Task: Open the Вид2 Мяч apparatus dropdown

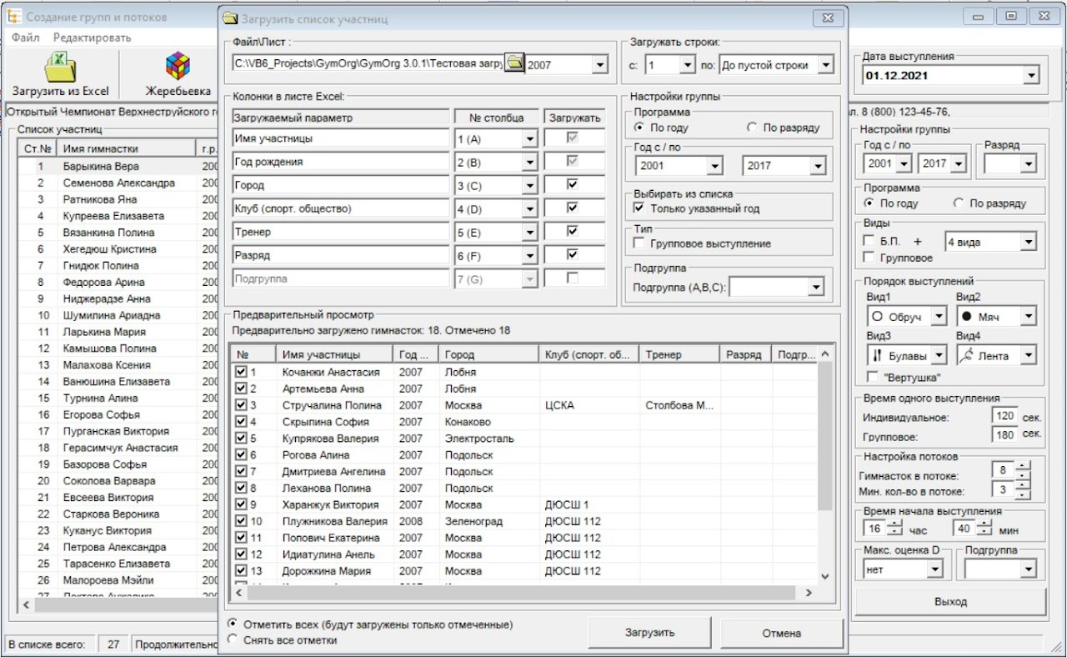Action: click(x=1028, y=317)
